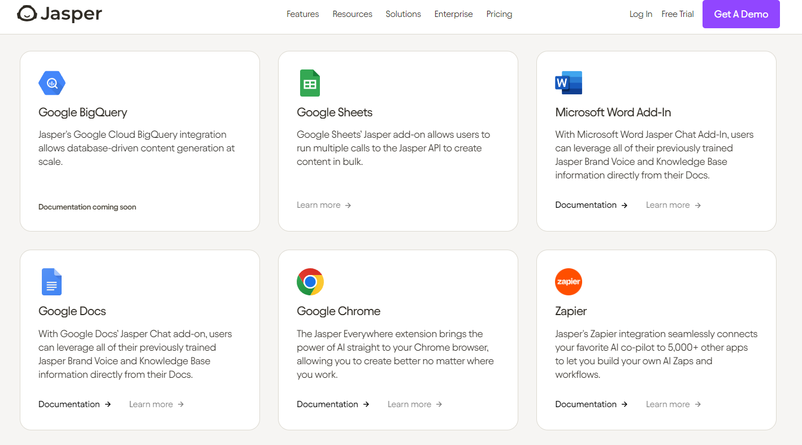Open Documentation for Zapier
The image size is (802, 445).
591,404
